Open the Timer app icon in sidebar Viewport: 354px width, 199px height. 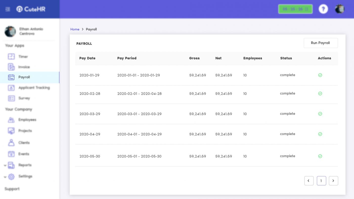pyautogui.click(x=11, y=57)
